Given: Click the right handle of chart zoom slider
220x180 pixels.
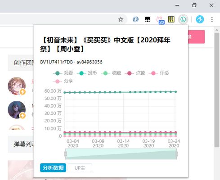Looking at the screenshot, I should [x=177, y=154].
